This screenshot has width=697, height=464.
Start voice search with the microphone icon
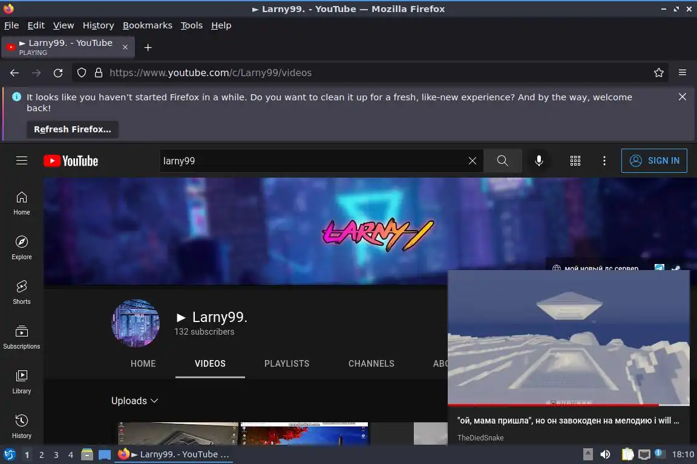click(x=538, y=161)
